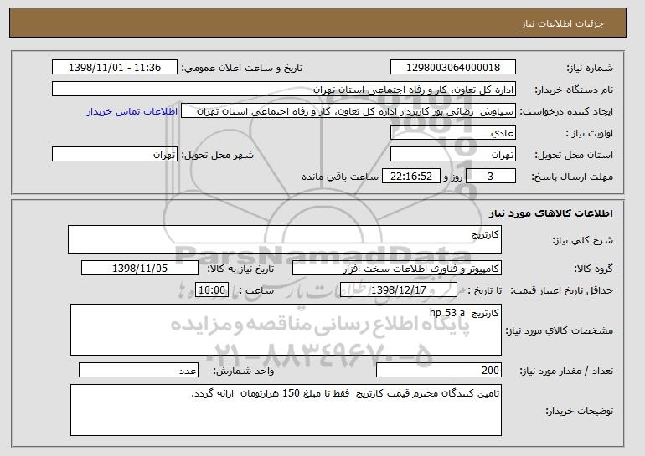645x456 pixels.
Task: Click the label استان محل تحویل
Action: 574,155
